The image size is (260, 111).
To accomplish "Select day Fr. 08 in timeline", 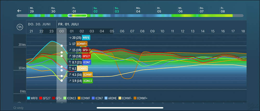I will coord(223,10).
